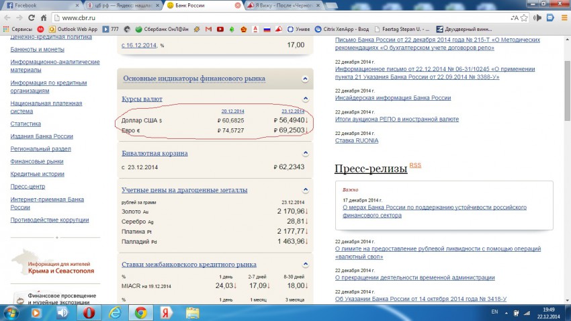Collapse the Курсы валют section
The height and width of the screenshot is (321, 571).
click(x=306, y=99)
